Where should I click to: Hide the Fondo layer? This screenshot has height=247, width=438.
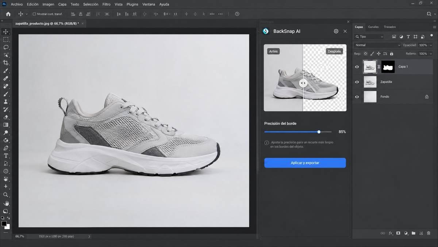coord(357,97)
